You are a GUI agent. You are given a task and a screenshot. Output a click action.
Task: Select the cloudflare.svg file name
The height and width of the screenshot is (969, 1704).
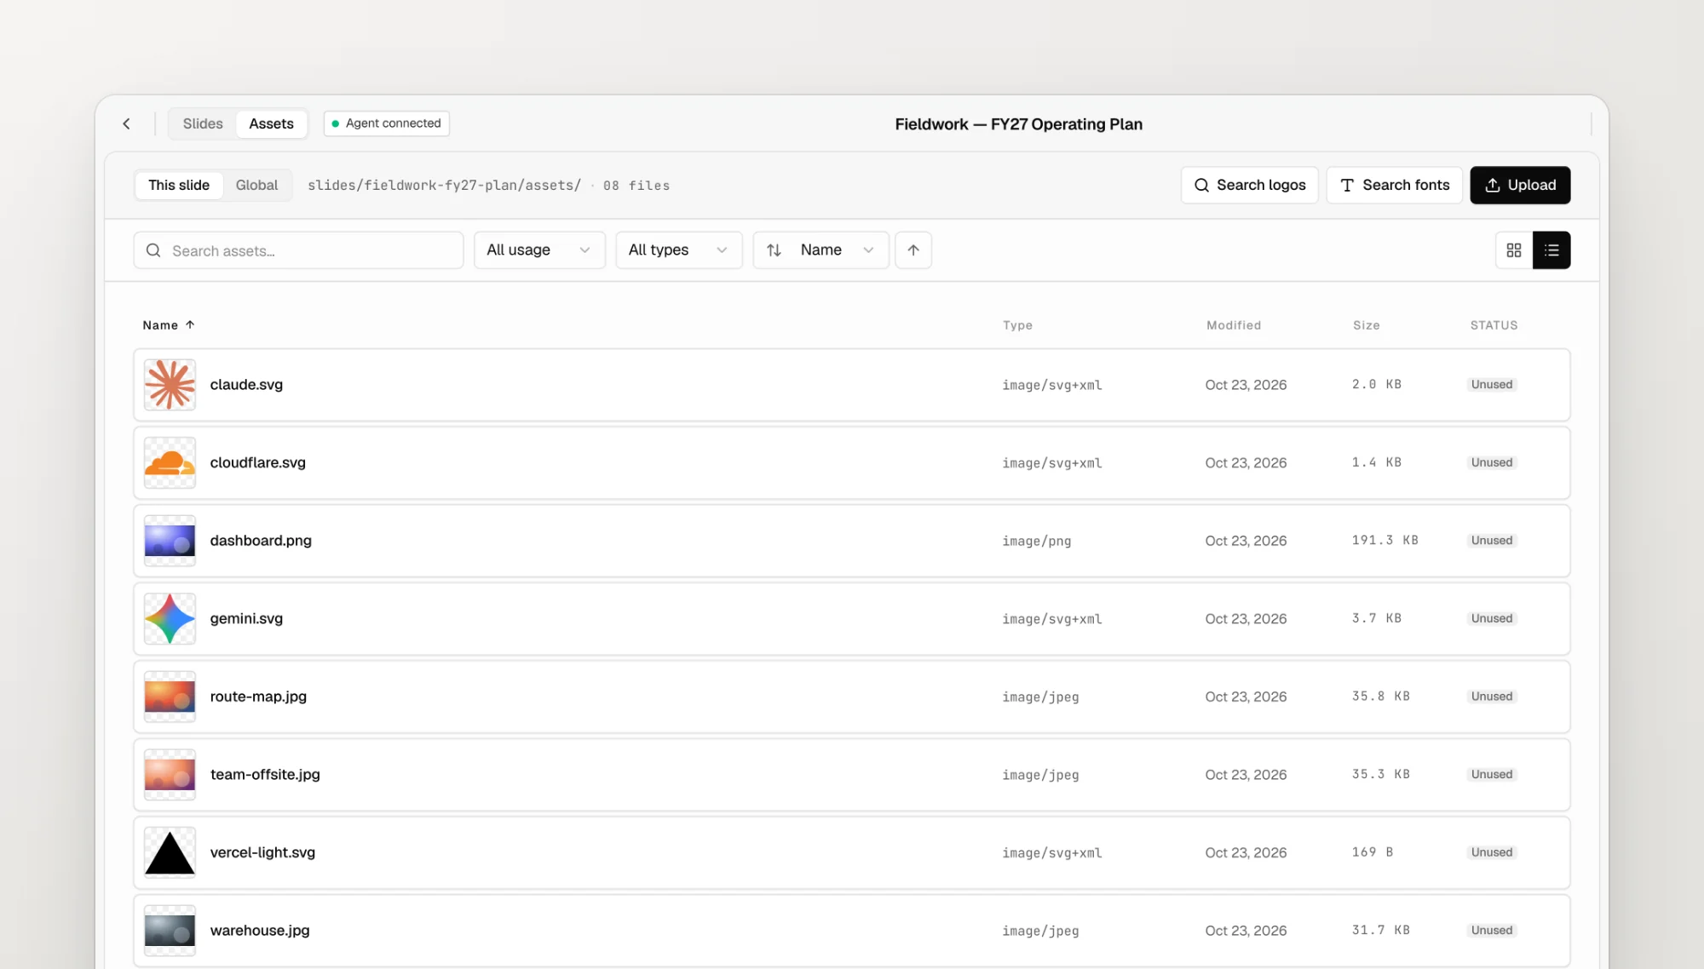257,463
